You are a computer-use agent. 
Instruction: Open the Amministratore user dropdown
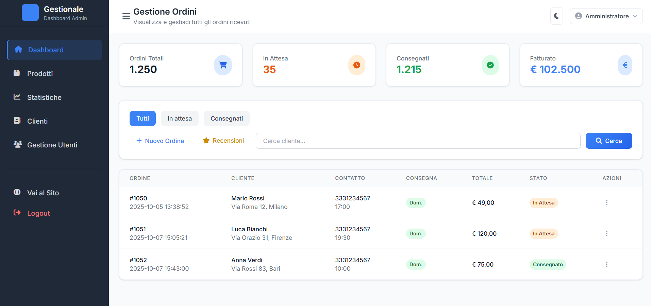pyautogui.click(x=606, y=16)
